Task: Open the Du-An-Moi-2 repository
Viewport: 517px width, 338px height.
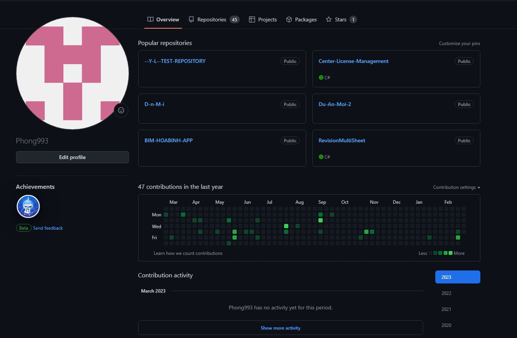Action: click(x=335, y=104)
